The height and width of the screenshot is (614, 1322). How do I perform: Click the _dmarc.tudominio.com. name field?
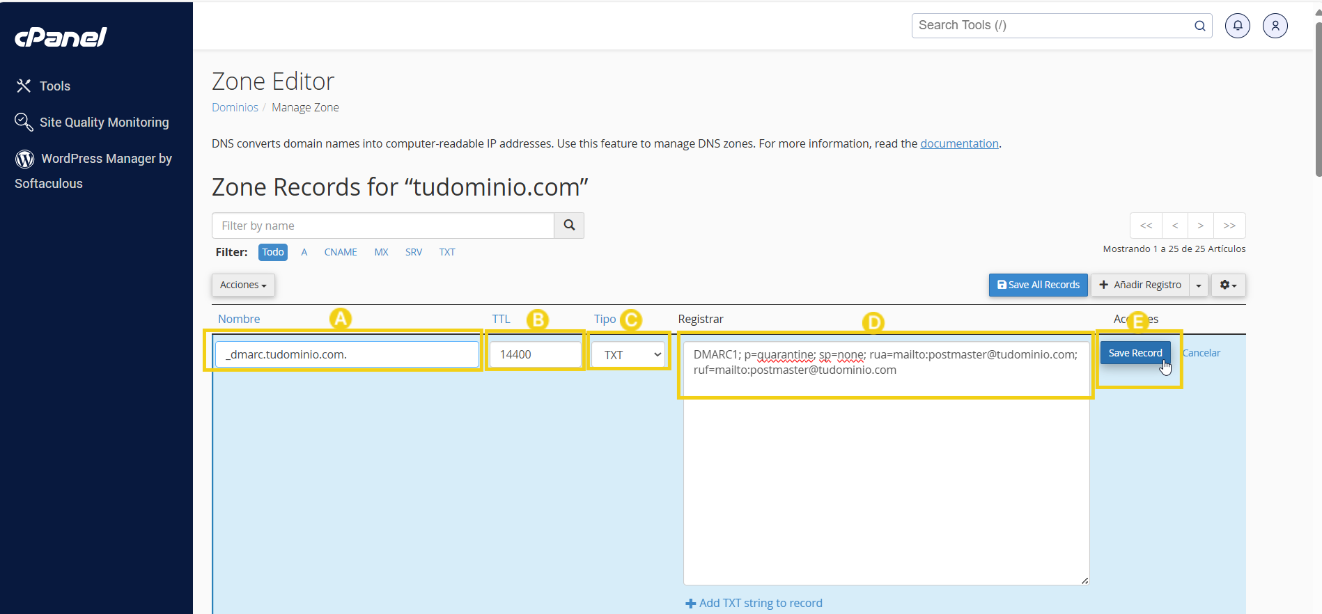[x=347, y=354]
